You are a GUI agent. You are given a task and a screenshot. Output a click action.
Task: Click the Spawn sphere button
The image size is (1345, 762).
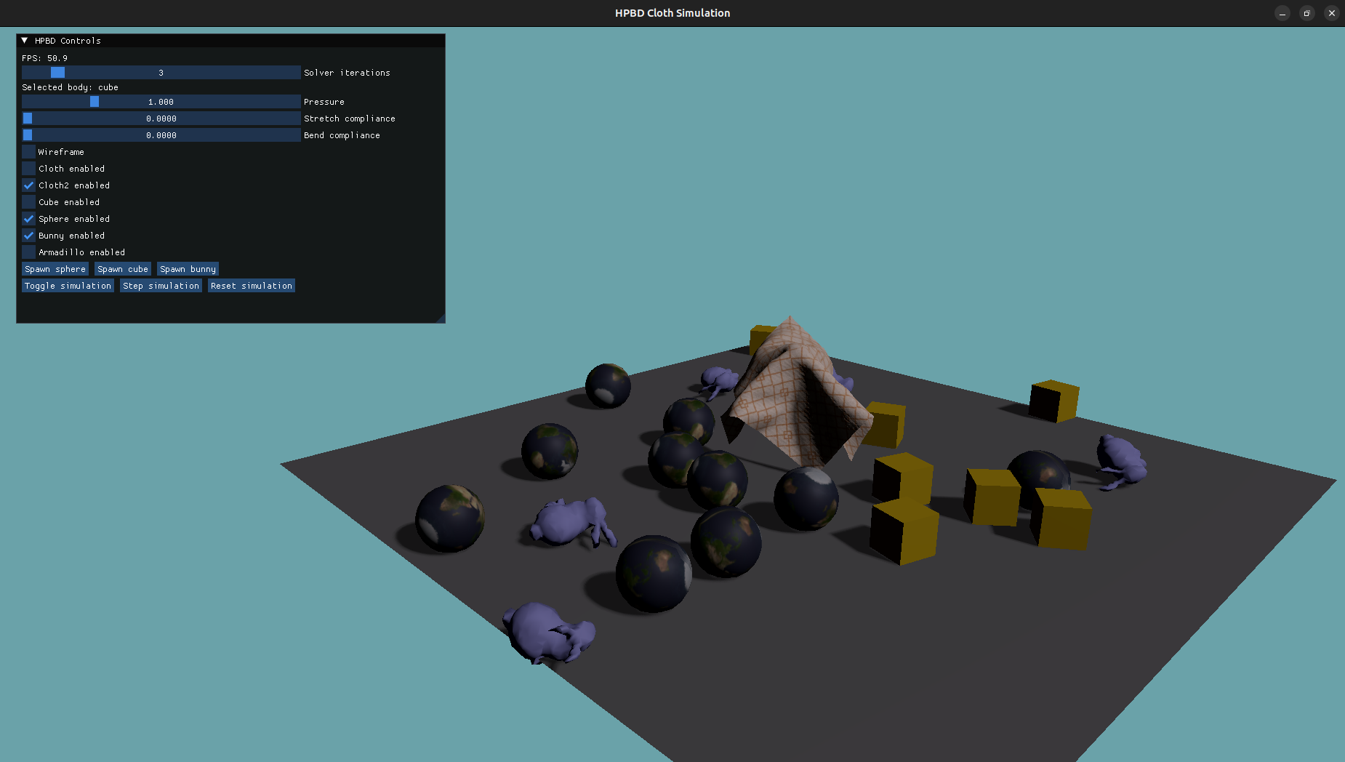[x=55, y=268]
